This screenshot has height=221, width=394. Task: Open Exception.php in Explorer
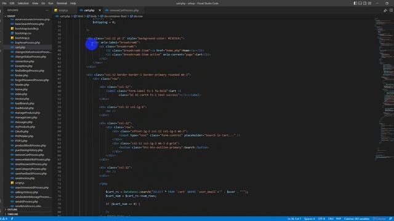[23, 66]
